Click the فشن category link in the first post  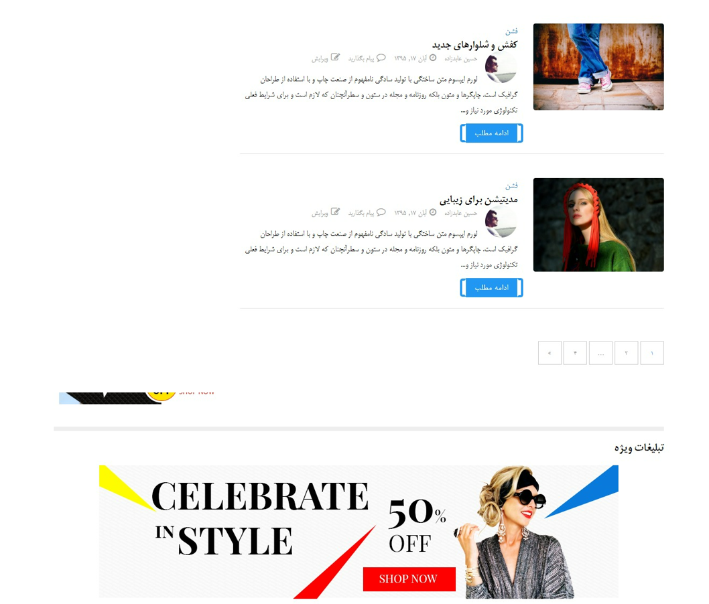(511, 31)
